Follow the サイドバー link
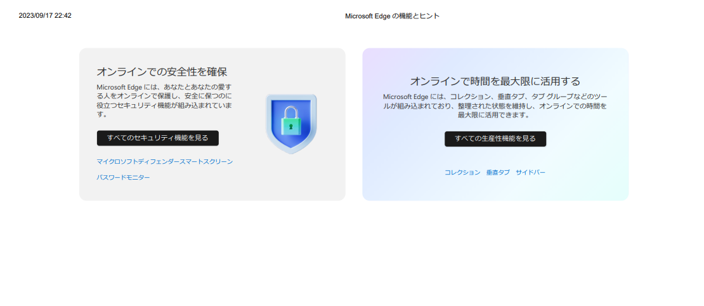Viewport: 704px width, 306px height. 531,173
